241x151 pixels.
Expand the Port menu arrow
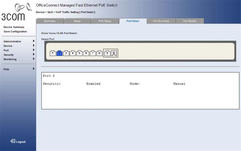point(34,50)
